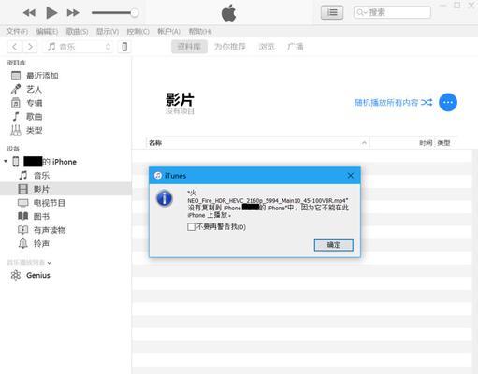478x374 pixels.
Task: Click the iPhone device icon button
Action: tap(124, 47)
